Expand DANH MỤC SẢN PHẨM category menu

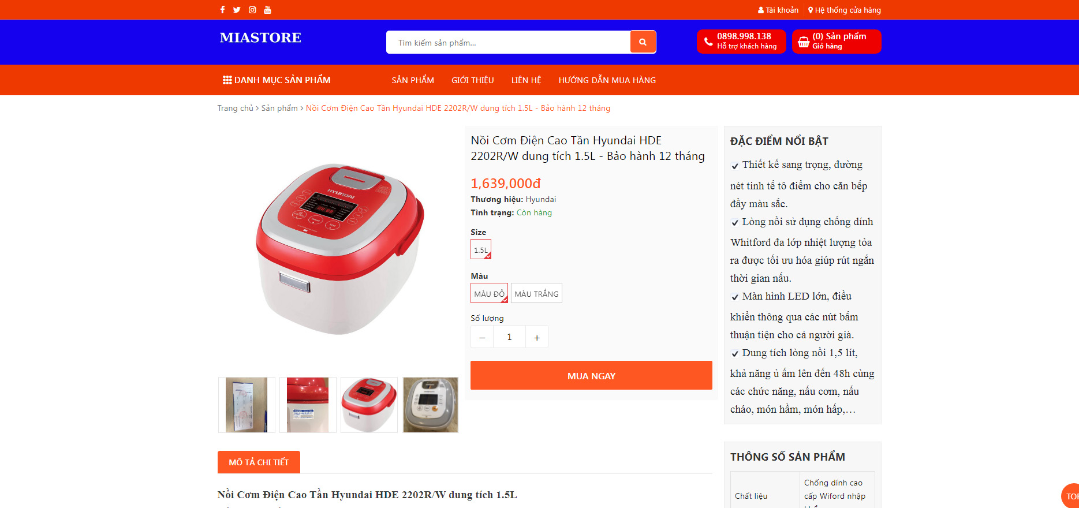coord(277,80)
